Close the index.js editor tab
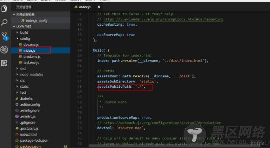This screenshot has width=270, height=148. (x=99, y=7)
